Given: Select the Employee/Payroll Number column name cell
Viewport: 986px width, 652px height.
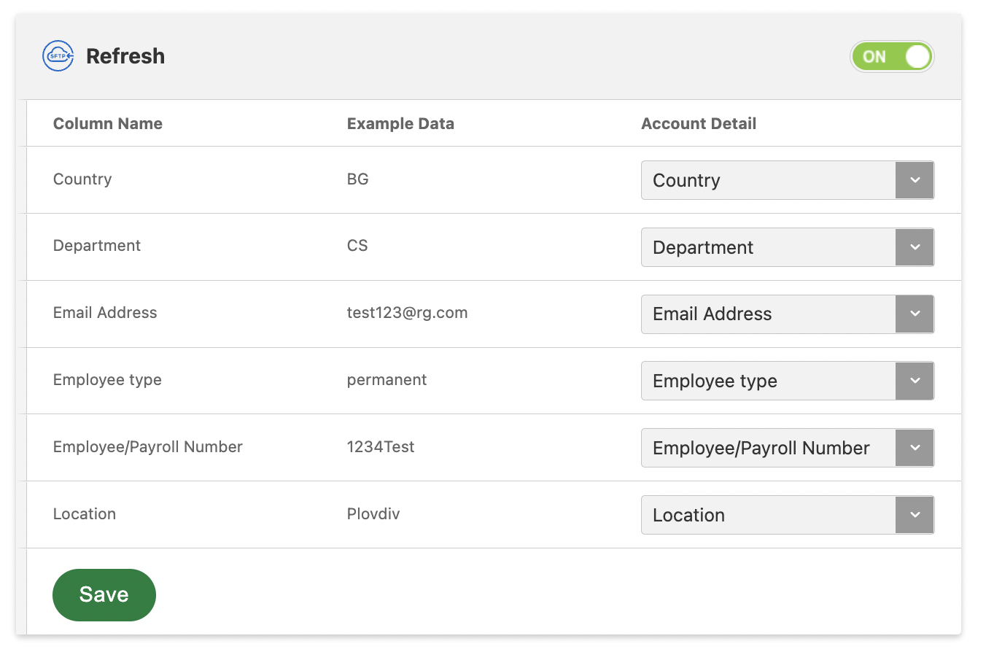Looking at the screenshot, I should (148, 447).
